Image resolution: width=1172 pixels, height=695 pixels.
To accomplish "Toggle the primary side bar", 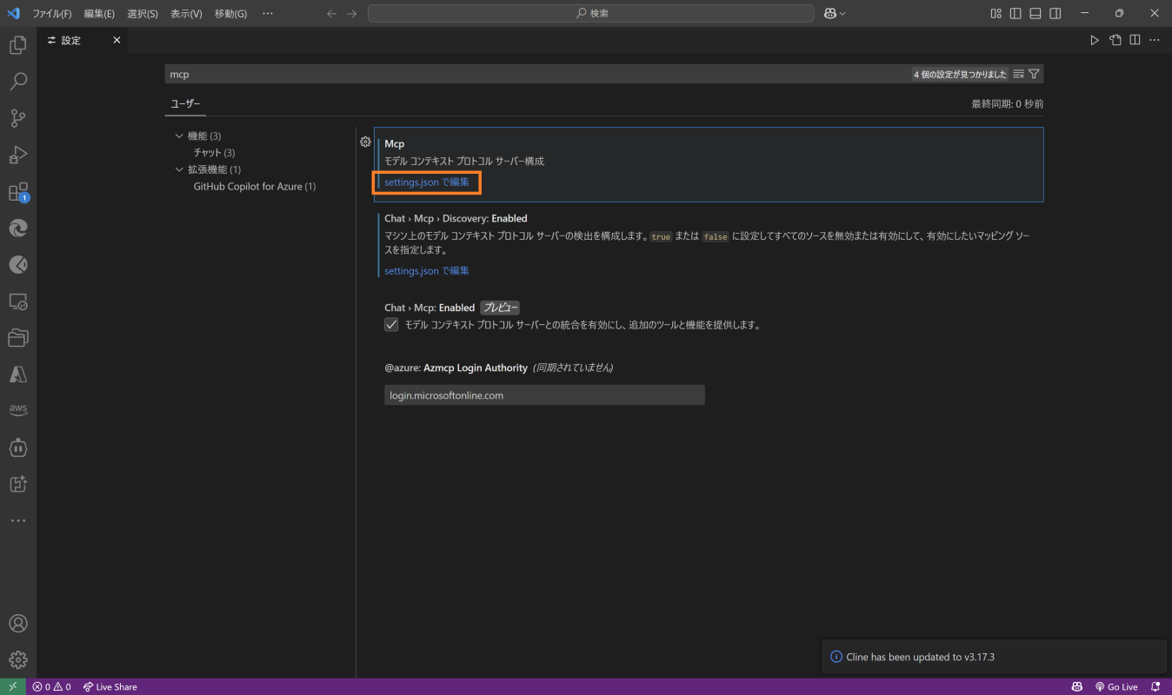I will (1016, 13).
